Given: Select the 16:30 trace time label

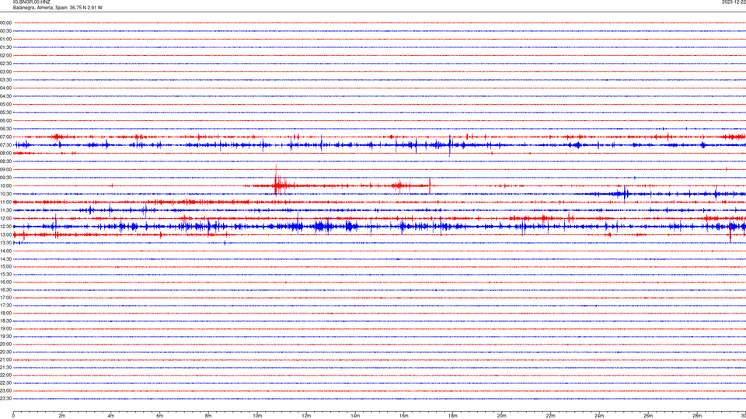Looking at the screenshot, I should click(5, 289).
